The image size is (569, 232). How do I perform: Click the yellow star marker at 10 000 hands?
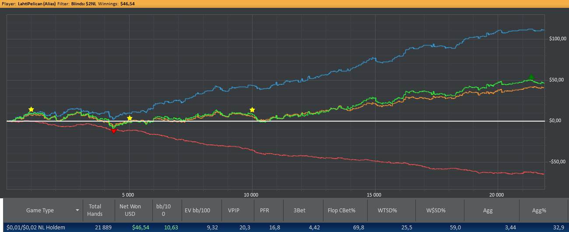(x=252, y=109)
